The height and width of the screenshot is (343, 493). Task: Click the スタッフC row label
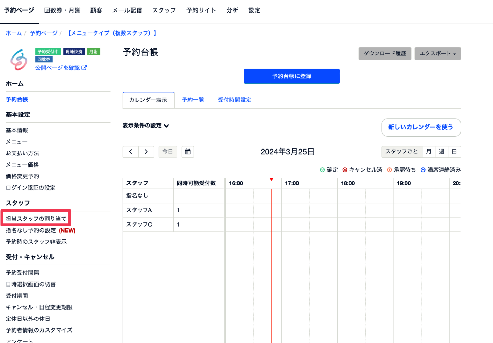click(x=139, y=224)
